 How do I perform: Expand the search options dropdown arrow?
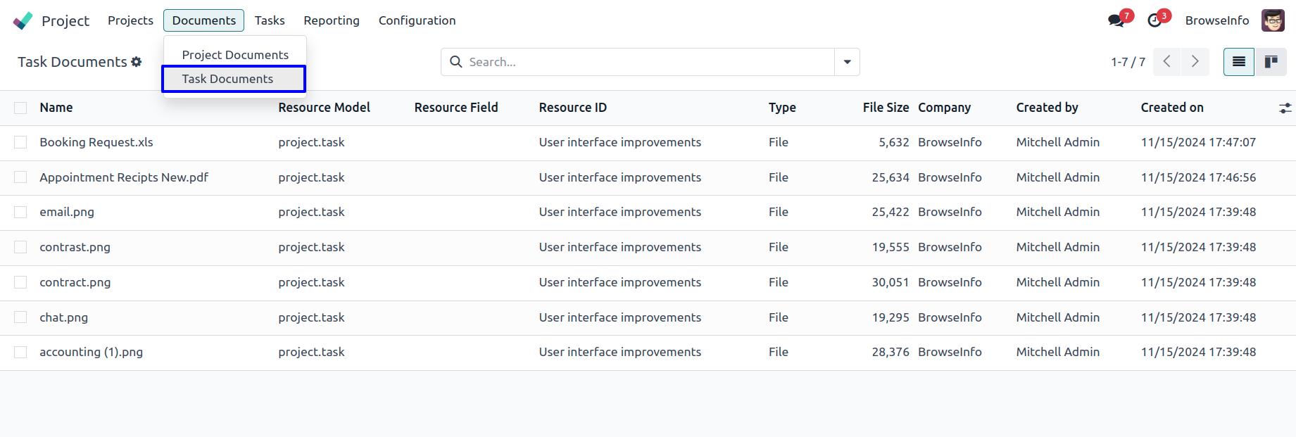[847, 62]
